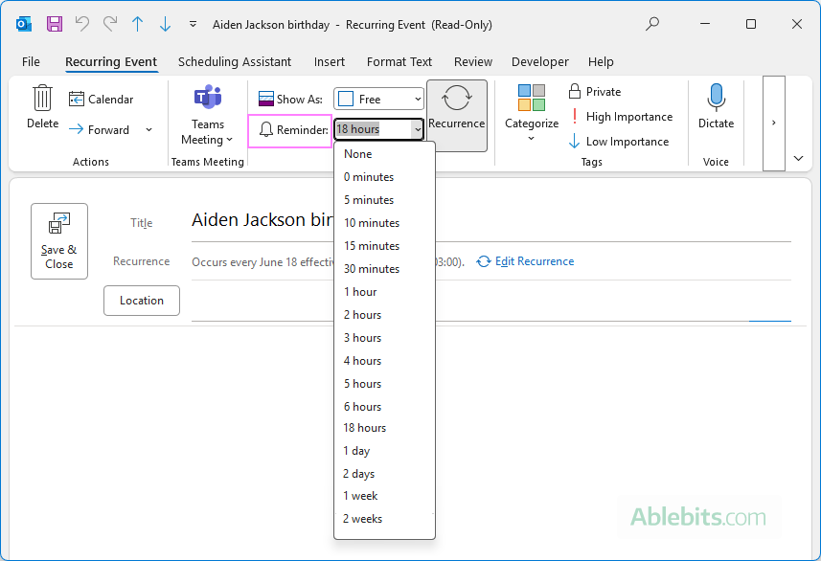Select 18 hours in reminder list
This screenshot has height=561, width=821.
click(384, 428)
